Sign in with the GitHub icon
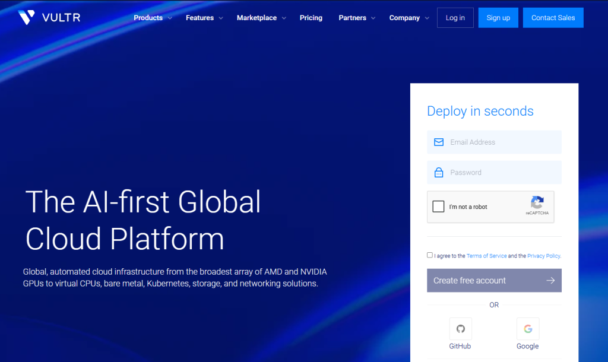 coord(460,329)
